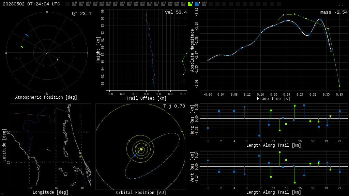
Task: Click the mass -2.54 value label
Action: point(334,12)
